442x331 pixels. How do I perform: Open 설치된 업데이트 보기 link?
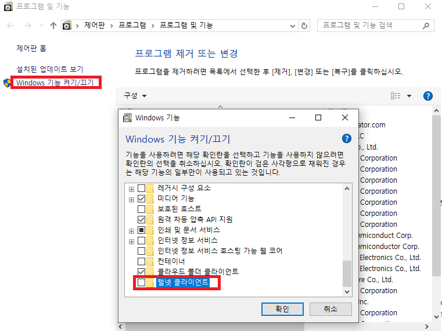(50, 69)
